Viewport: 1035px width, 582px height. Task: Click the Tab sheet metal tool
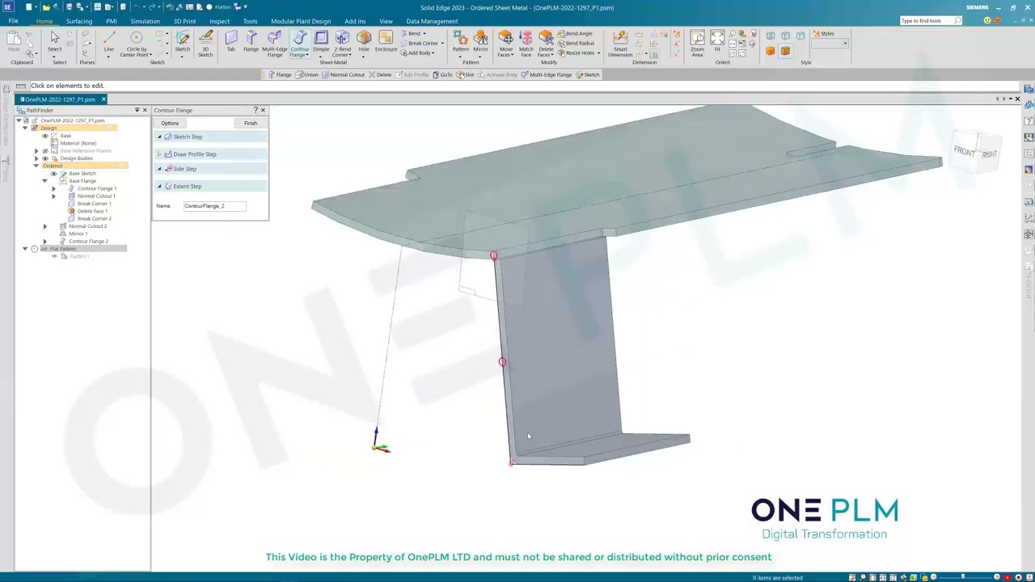click(x=230, y=41)
